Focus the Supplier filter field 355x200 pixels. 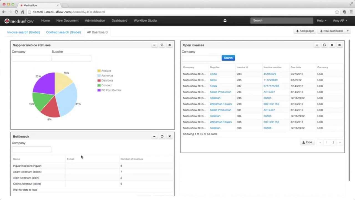click(x=71, y=58)
